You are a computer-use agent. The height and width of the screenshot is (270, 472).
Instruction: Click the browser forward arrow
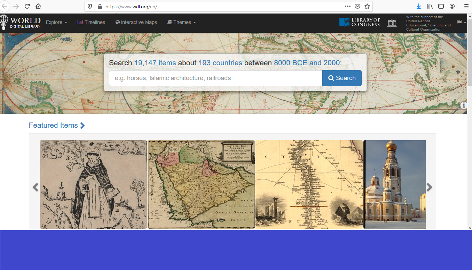click(16, 6)
